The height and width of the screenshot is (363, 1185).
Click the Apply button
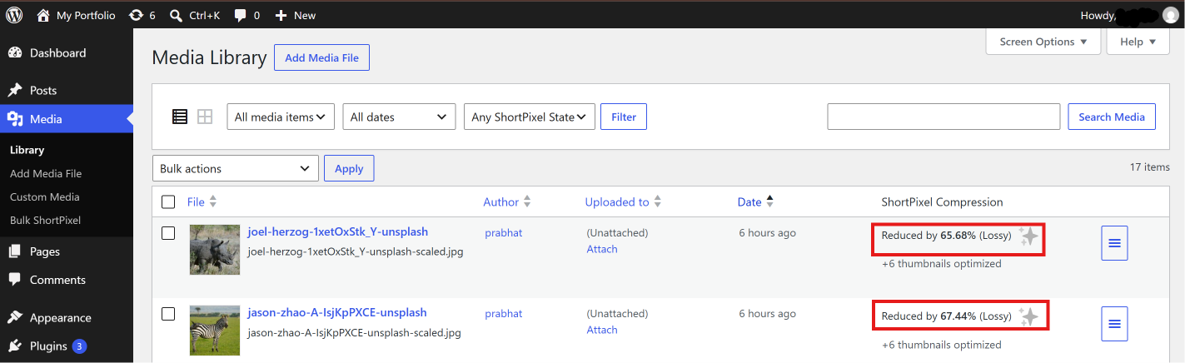[349, 168]
